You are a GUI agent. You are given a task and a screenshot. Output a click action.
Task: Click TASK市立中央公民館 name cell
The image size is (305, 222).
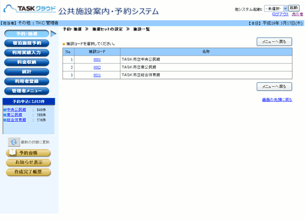point(206,60)
